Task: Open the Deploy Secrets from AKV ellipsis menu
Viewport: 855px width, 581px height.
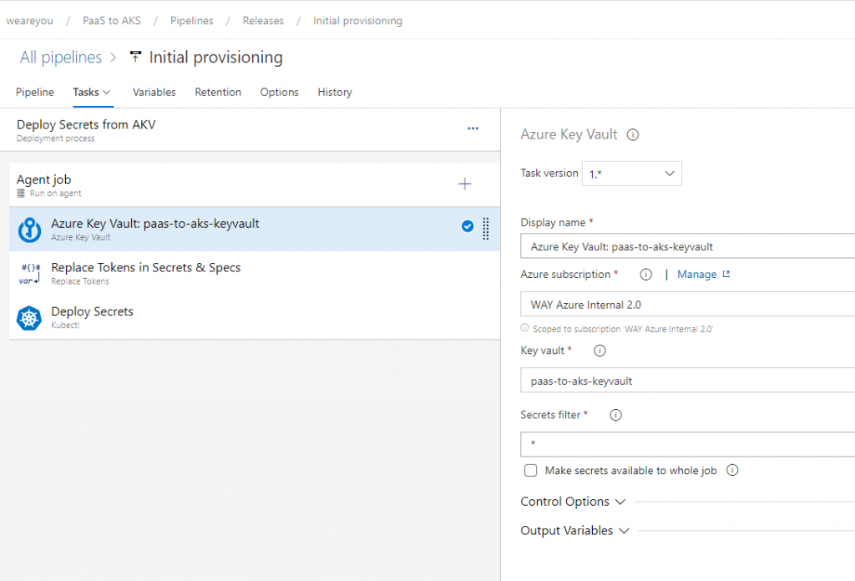Action: click(x=473, y=129)
